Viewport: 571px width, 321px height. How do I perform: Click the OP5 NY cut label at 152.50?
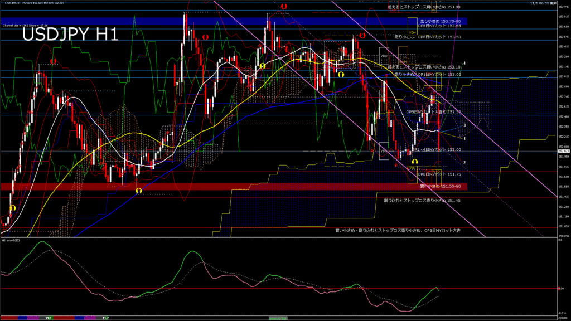click(433, 111)
